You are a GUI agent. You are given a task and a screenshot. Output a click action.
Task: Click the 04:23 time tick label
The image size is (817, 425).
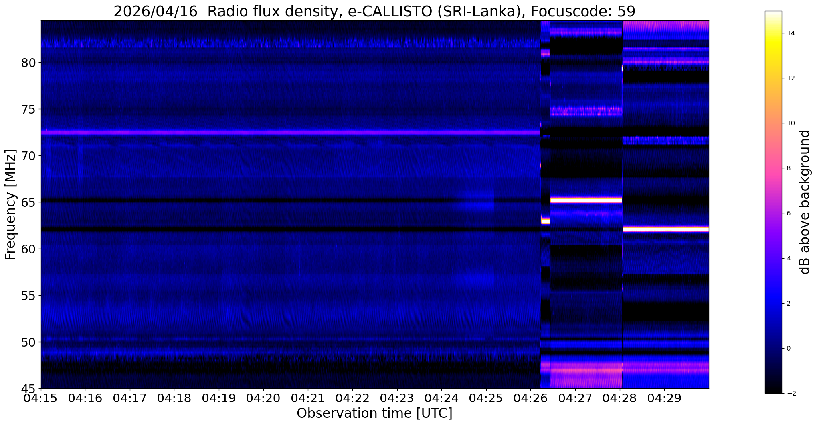397,398
